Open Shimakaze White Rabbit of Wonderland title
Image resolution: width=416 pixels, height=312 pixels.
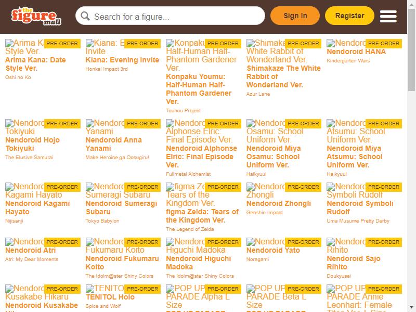pos(283,76)
